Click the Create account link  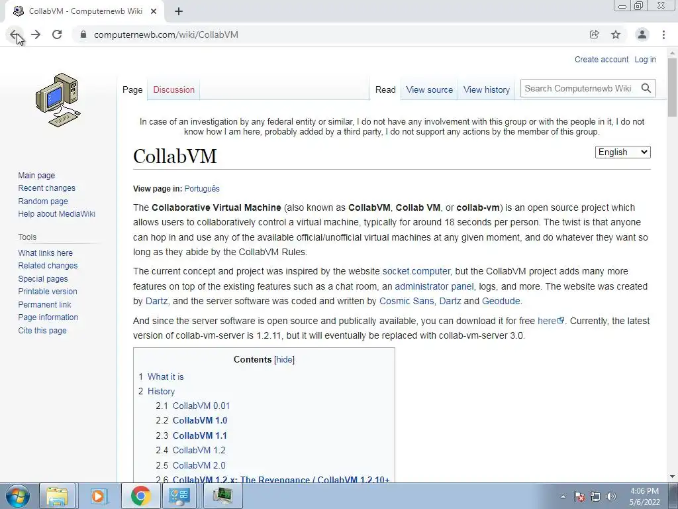coord(601,59)
